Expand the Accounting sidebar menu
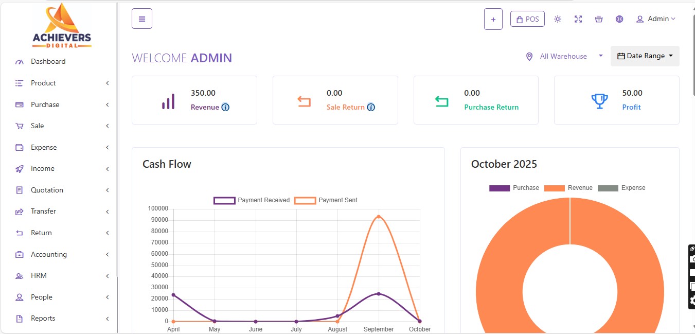This screenshot has height=334, width=695. [49, 254]
